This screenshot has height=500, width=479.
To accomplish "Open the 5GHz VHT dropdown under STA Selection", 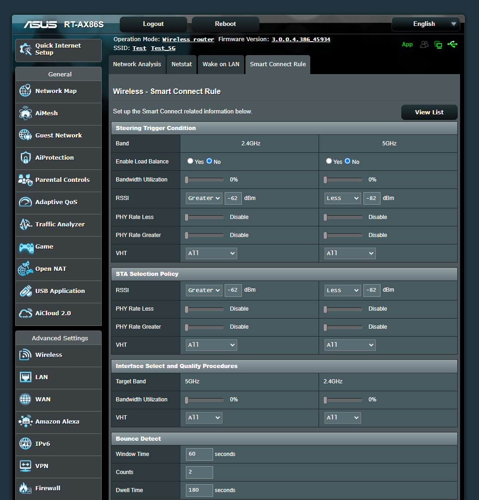I will [x=350, y=344].
